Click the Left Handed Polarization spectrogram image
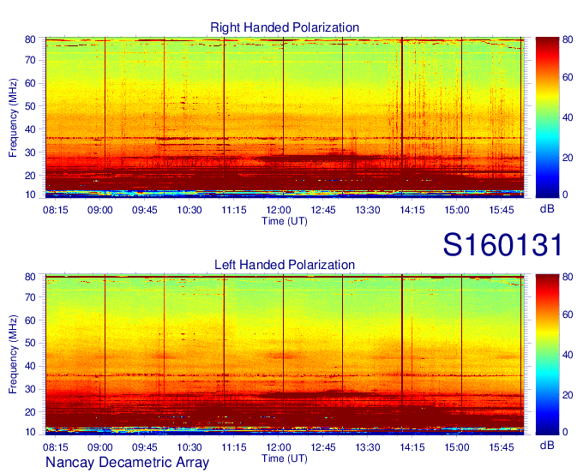Image resolution: width=583 pixels, height=473 pixels. tap(285, 355)
